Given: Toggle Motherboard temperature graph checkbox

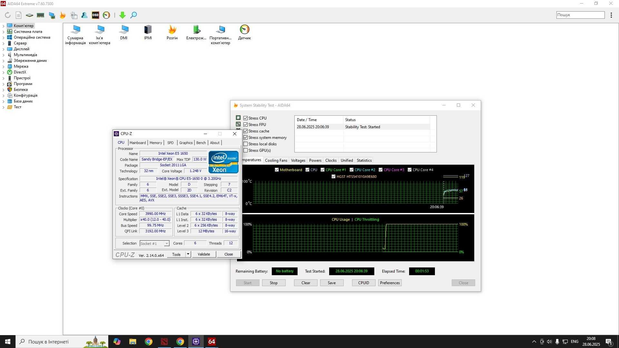Looking at the screenshot, I should (x=277, y=170).
